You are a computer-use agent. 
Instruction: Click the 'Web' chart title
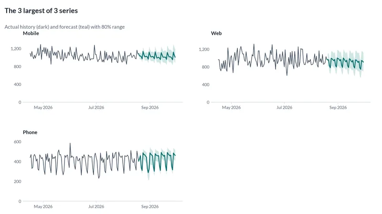216,33
